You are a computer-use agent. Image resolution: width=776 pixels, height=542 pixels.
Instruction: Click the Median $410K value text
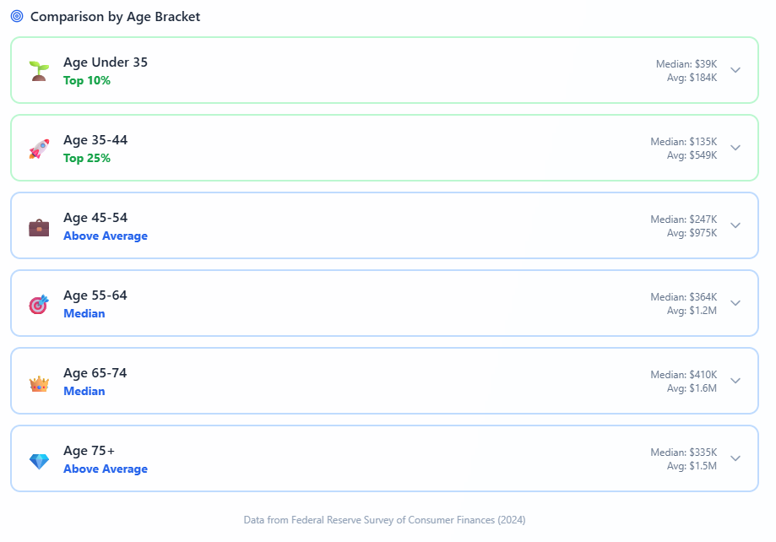pyautogui.click(x=683, y=375)
